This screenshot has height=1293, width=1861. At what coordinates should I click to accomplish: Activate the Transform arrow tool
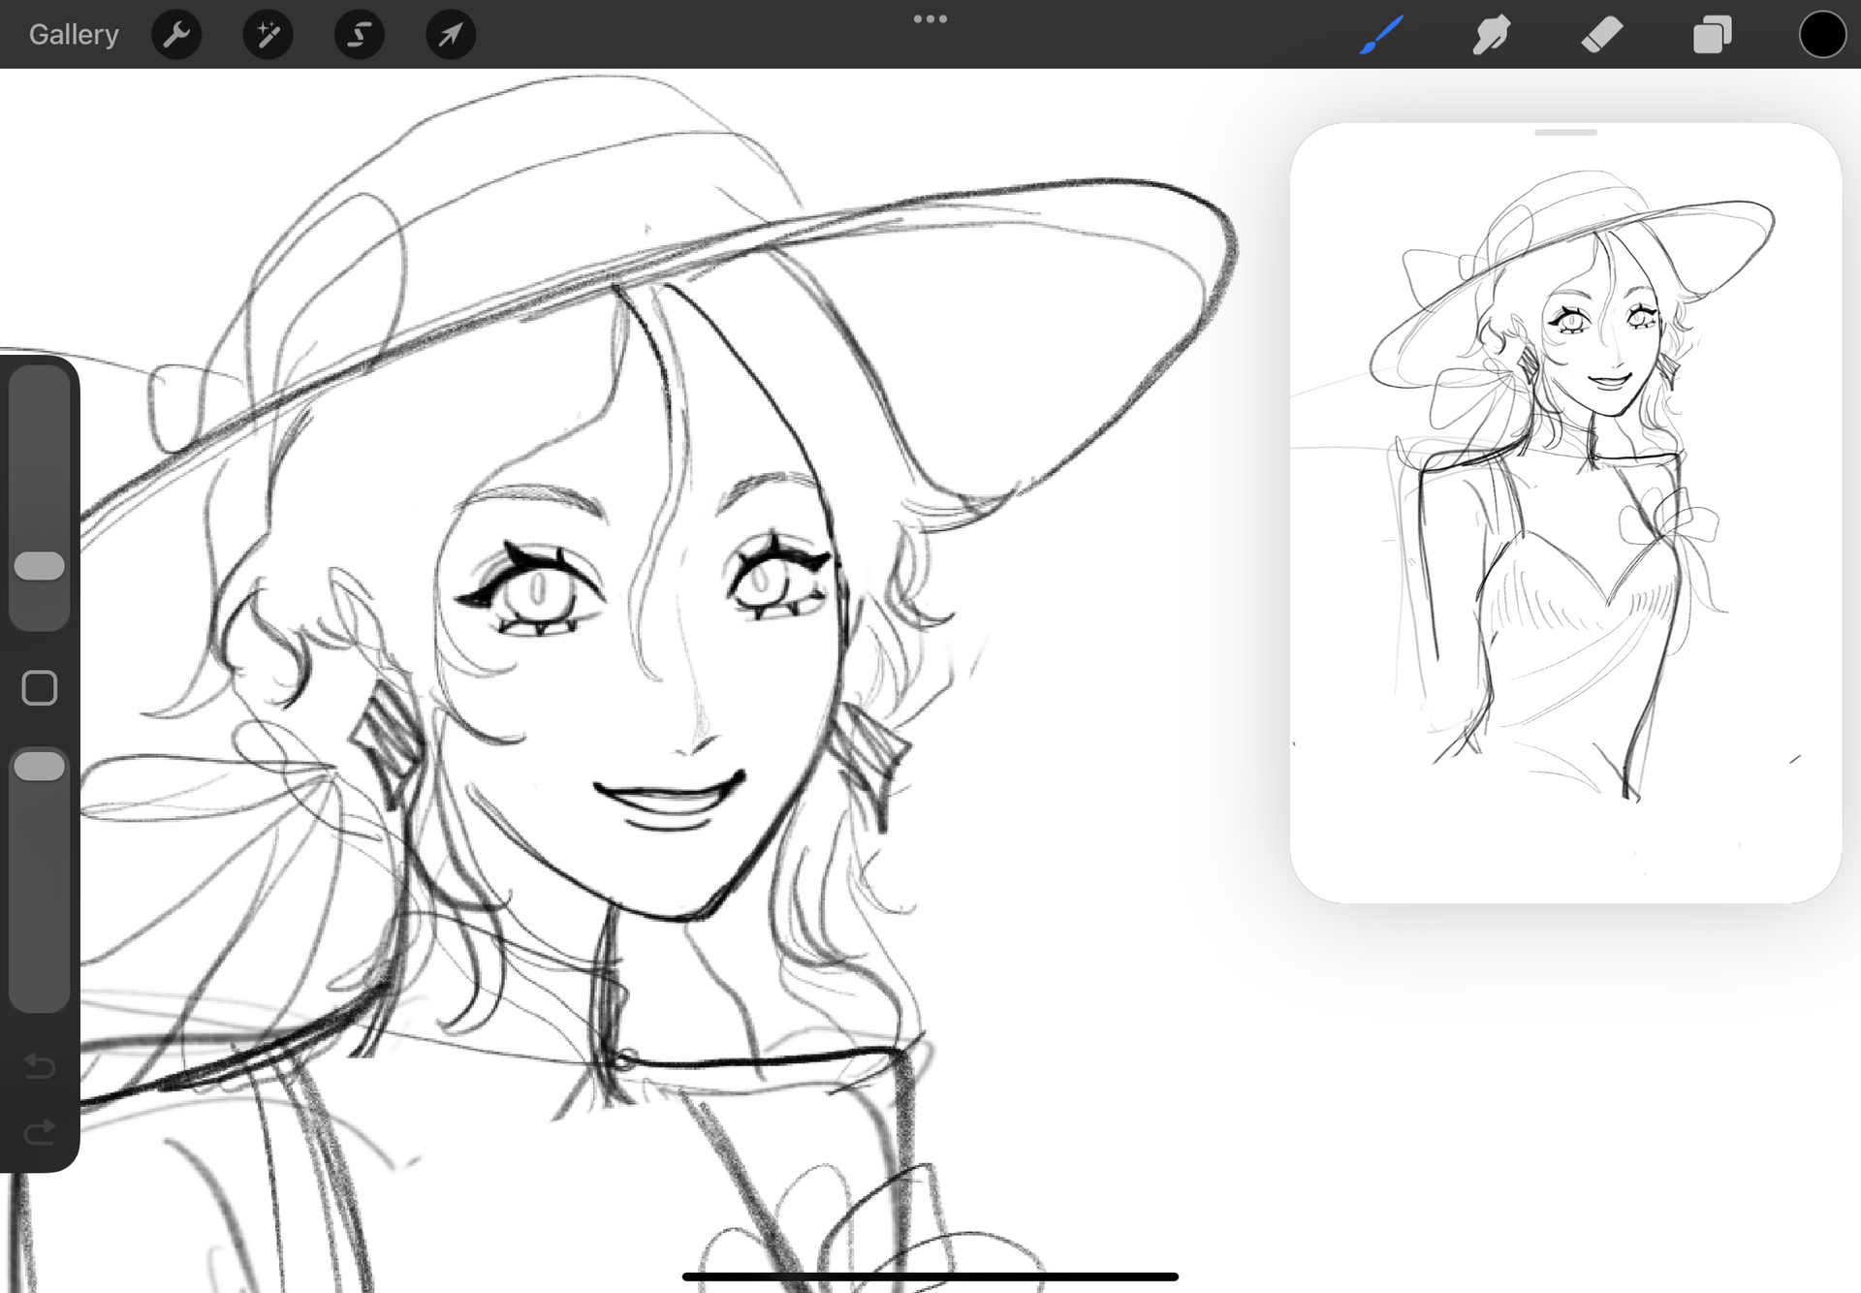point(451,35)
